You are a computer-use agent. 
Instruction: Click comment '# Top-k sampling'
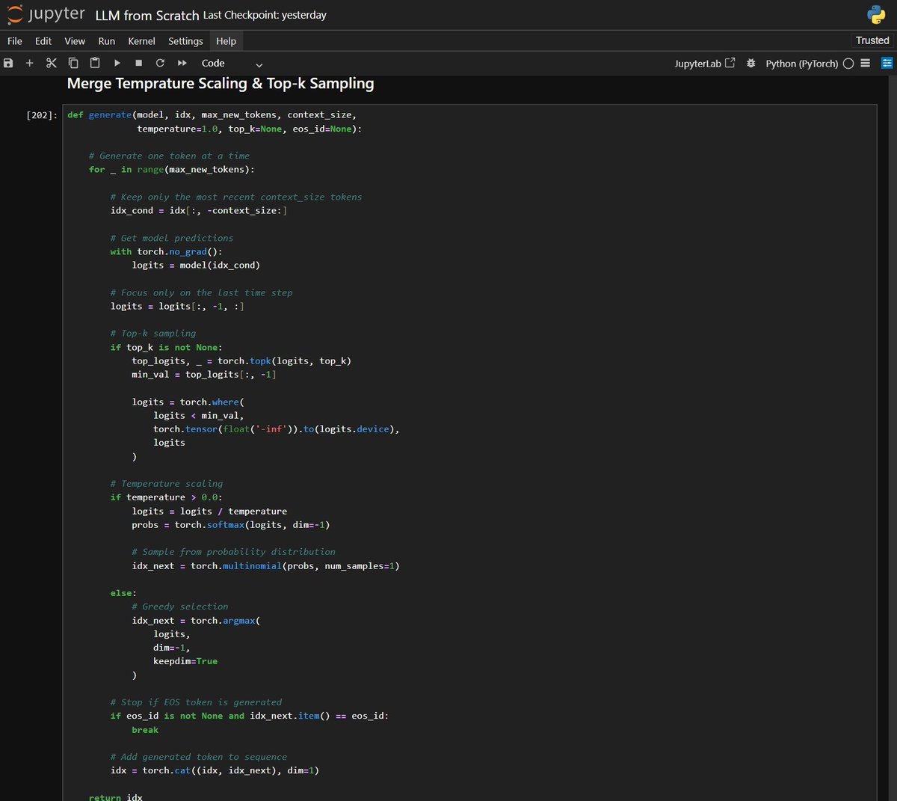tap(153, 334)
